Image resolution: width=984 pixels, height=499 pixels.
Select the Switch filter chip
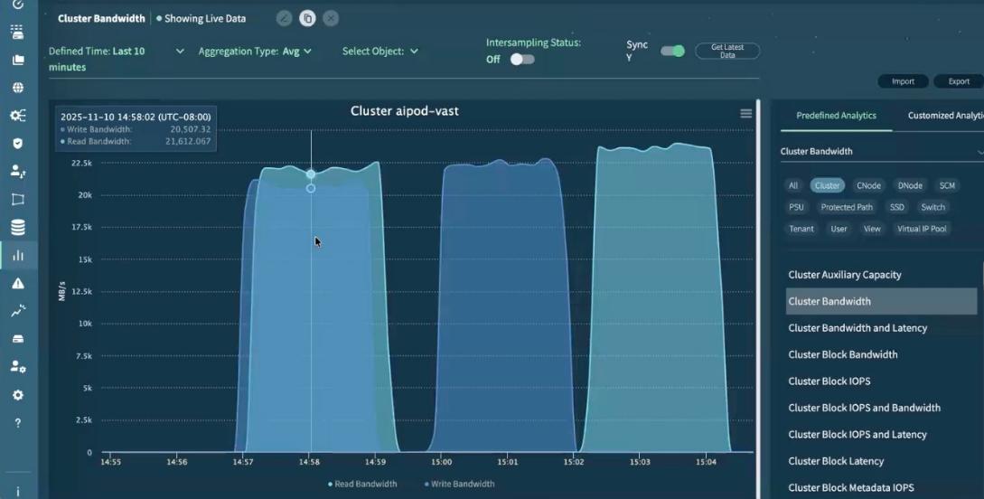pyautogui.click(x=932, y=207)
